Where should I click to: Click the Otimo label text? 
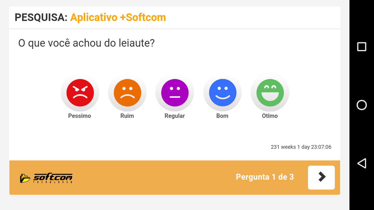coord(270,116)
